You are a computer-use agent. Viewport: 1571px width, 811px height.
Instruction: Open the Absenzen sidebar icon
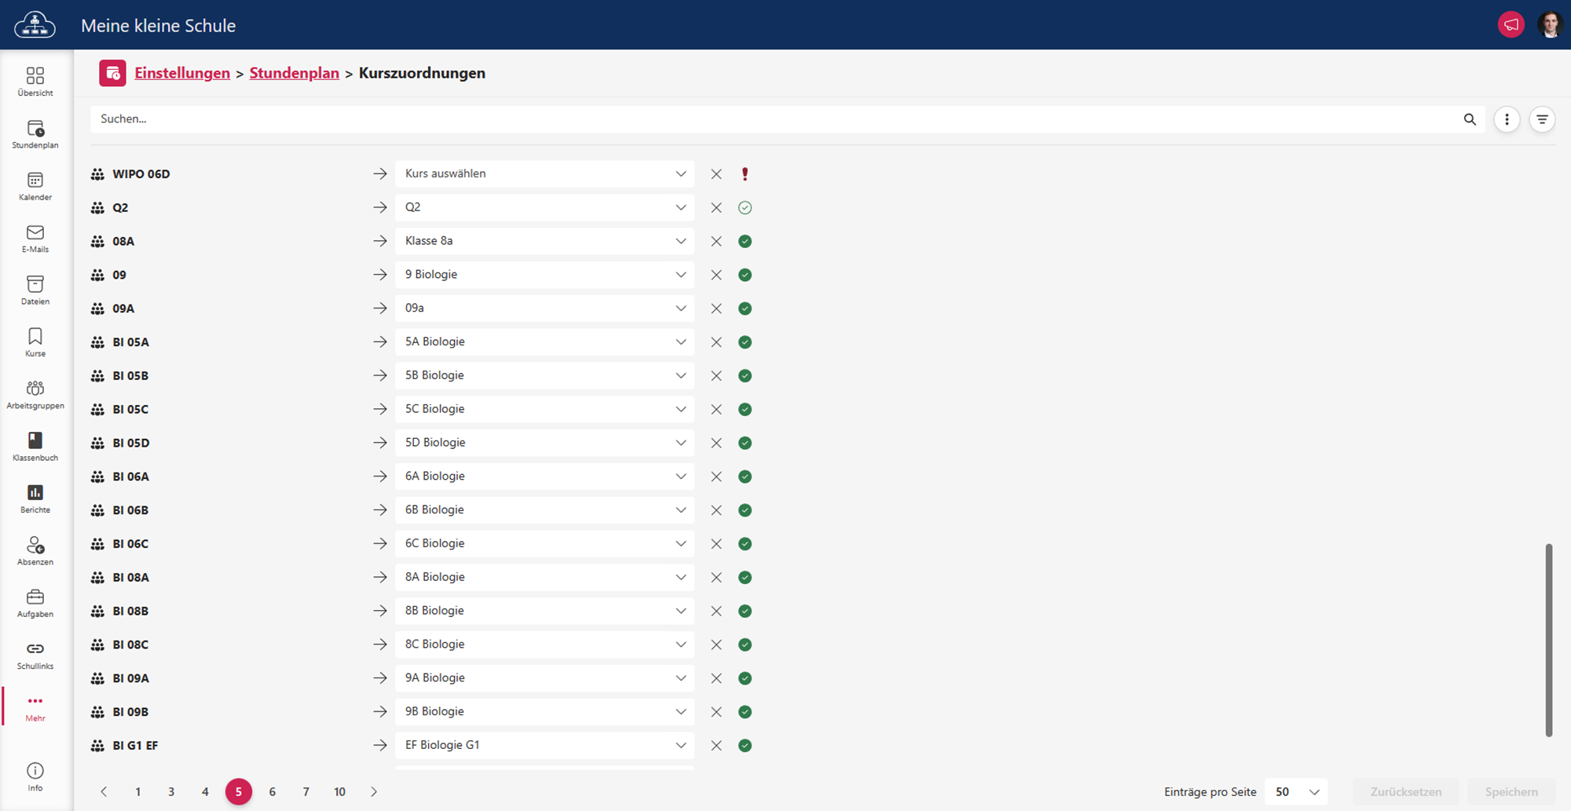[x=35, y=550]
